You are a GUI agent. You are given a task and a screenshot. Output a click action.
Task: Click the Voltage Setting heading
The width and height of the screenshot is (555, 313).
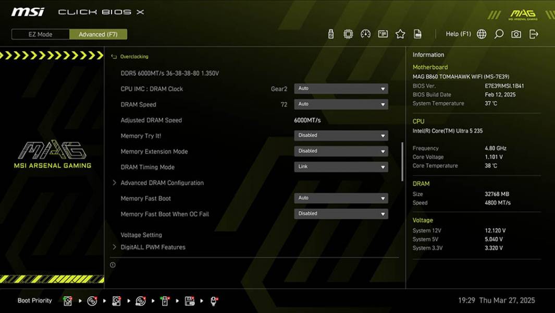click(141, 235)
